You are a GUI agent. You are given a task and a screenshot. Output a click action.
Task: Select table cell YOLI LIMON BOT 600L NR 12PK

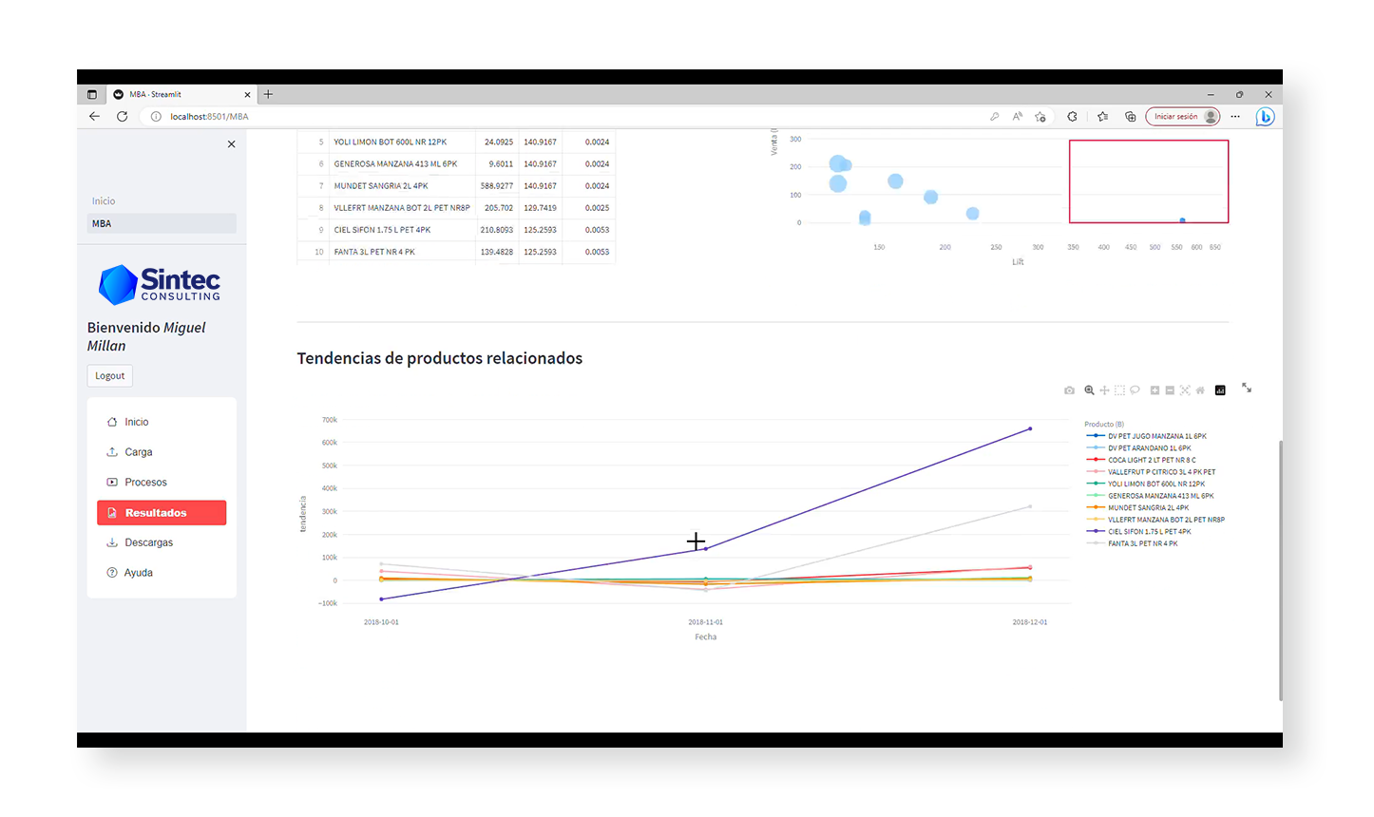(403, 142)
